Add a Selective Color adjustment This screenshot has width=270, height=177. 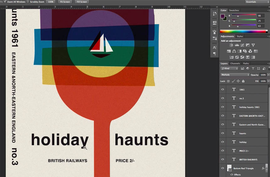pos(248,57)
